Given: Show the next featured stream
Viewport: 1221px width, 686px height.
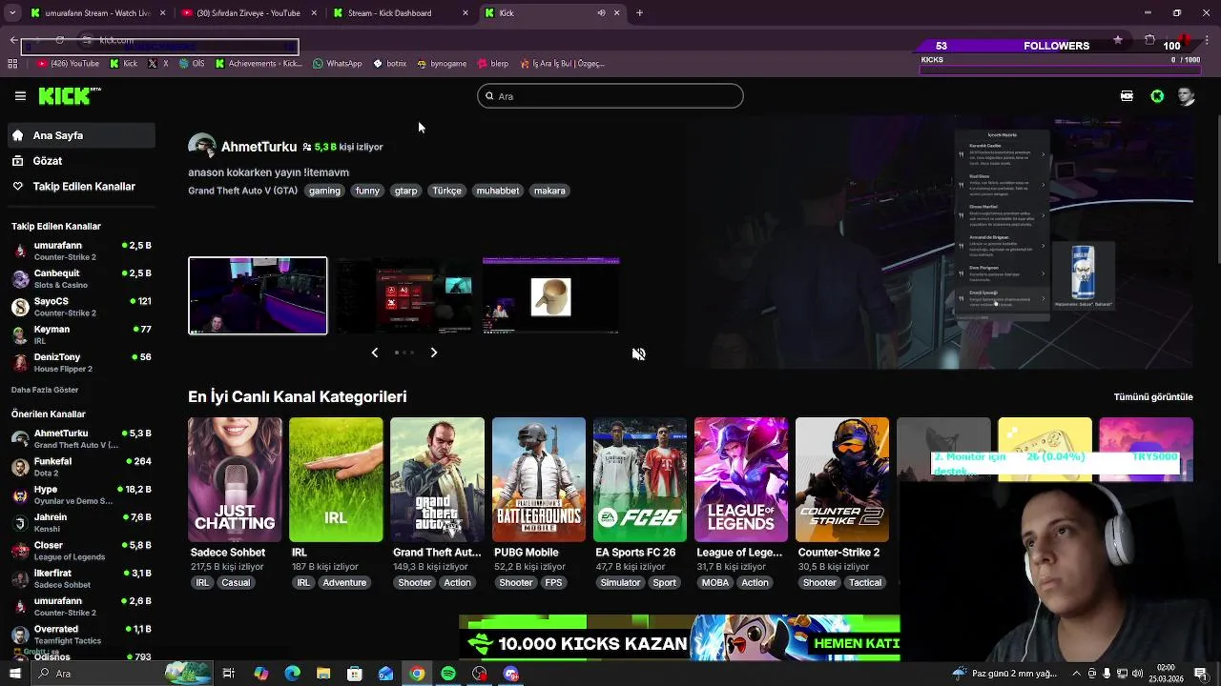Looking at the screenshot, I should point(433,353).
